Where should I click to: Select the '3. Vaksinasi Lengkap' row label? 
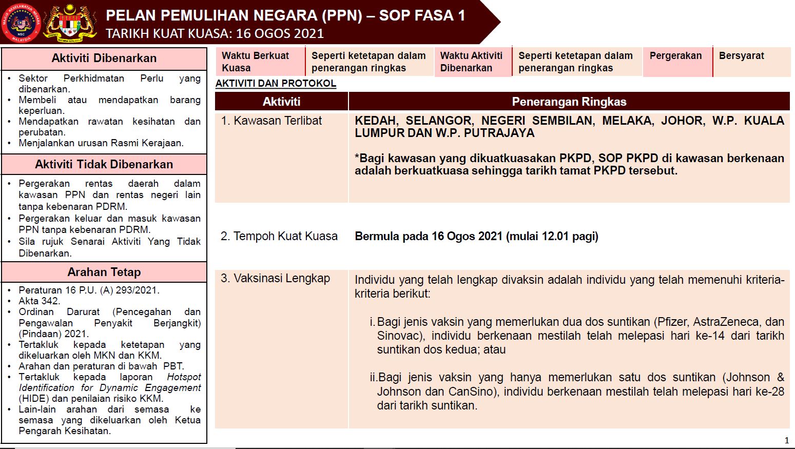pyautogui.click(x=275, y=278)
